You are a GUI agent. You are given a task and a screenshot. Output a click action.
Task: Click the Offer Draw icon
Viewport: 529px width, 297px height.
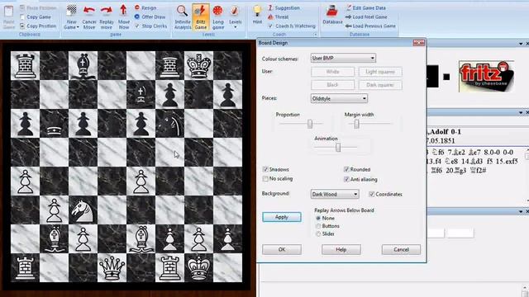(x=137, y=16)
